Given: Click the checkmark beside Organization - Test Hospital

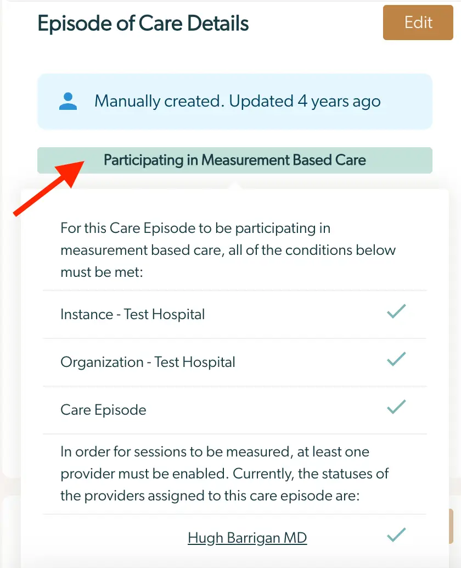Looking at the screenshot, I should pos(396,359).
